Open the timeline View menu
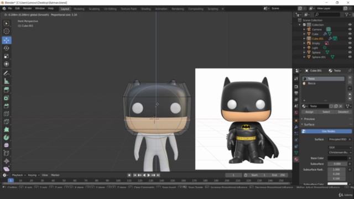The image size is (354, 199). (45, 175)
